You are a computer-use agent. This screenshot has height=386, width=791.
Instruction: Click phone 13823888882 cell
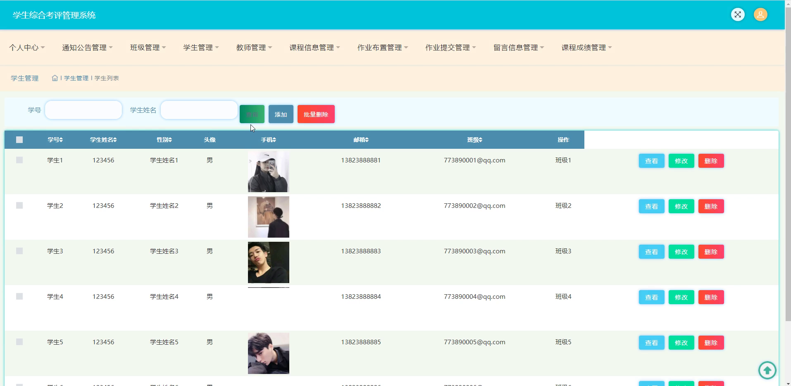tap(361, 206)
